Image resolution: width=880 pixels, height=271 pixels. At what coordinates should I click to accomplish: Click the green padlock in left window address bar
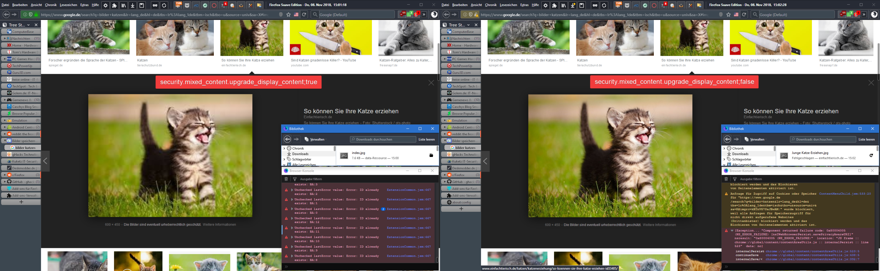[36, 15]
